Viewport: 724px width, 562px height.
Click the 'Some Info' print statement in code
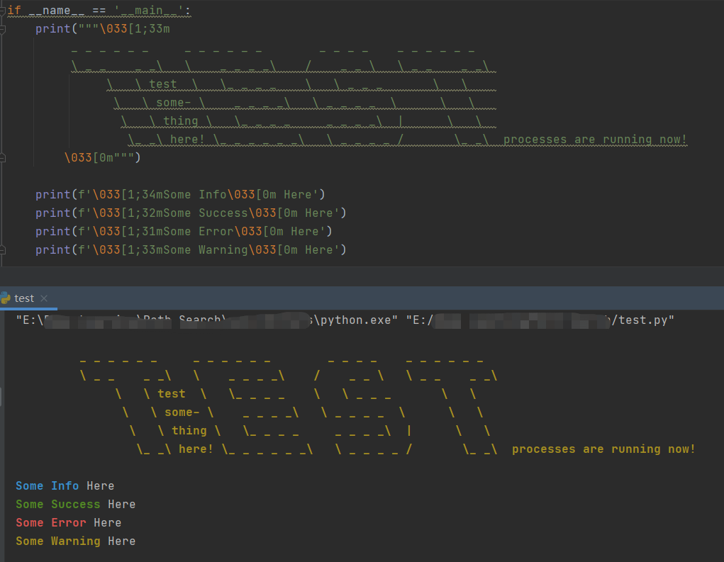(x=180, y=195)
